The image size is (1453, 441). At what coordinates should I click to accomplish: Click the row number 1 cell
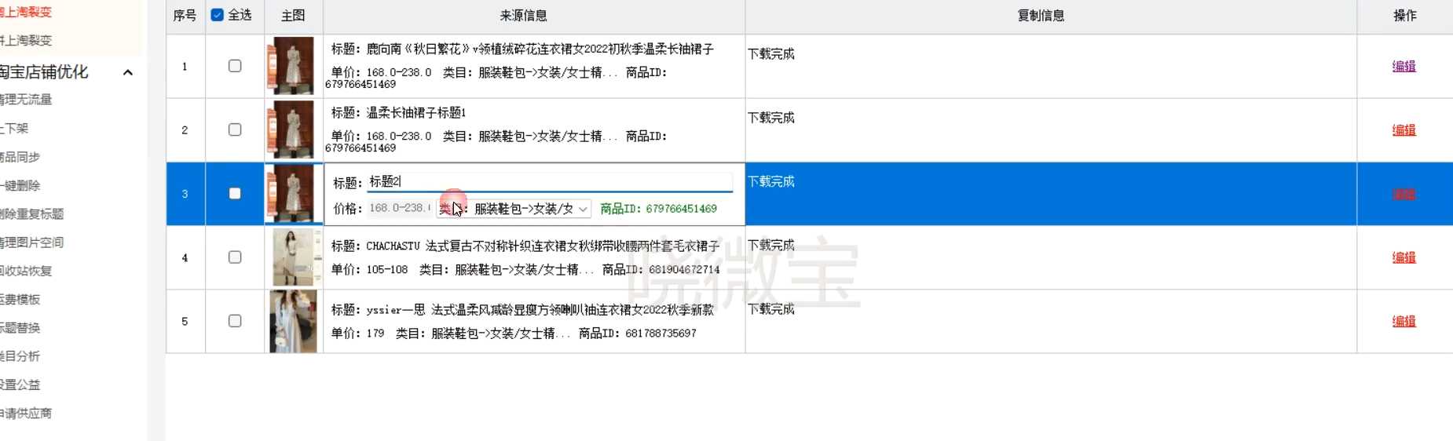[x=185, y=67]
